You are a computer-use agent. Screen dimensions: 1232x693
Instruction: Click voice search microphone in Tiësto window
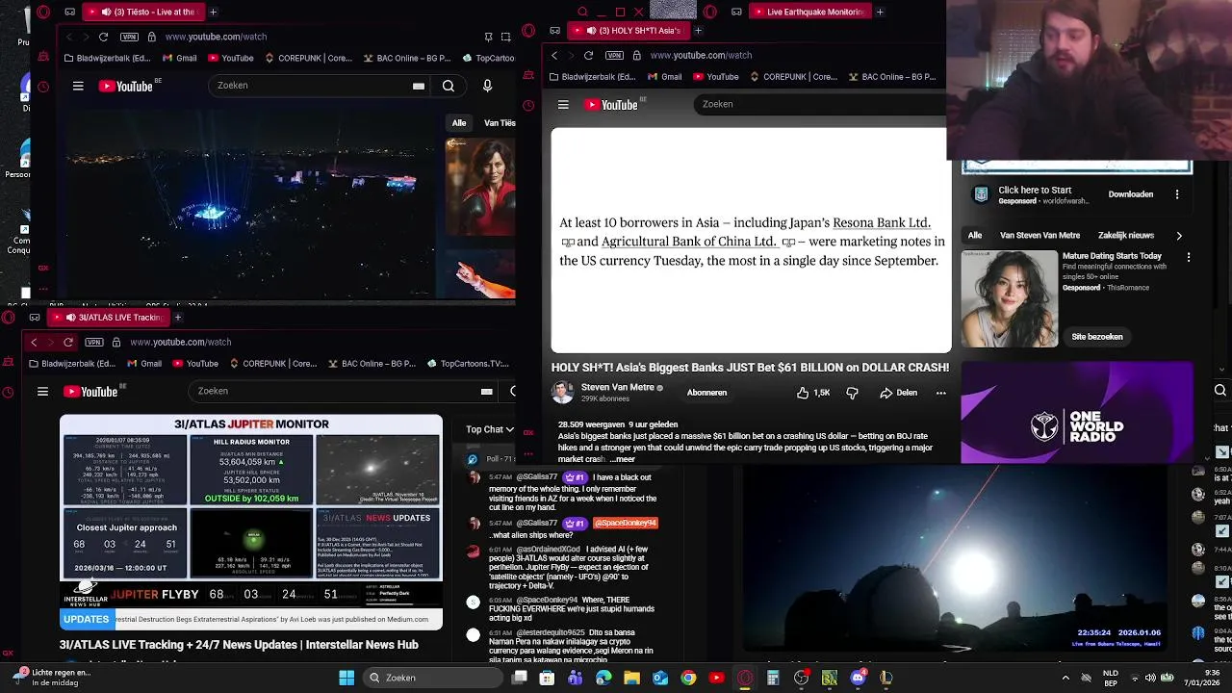pyautogui.click(x=487, y=86)
